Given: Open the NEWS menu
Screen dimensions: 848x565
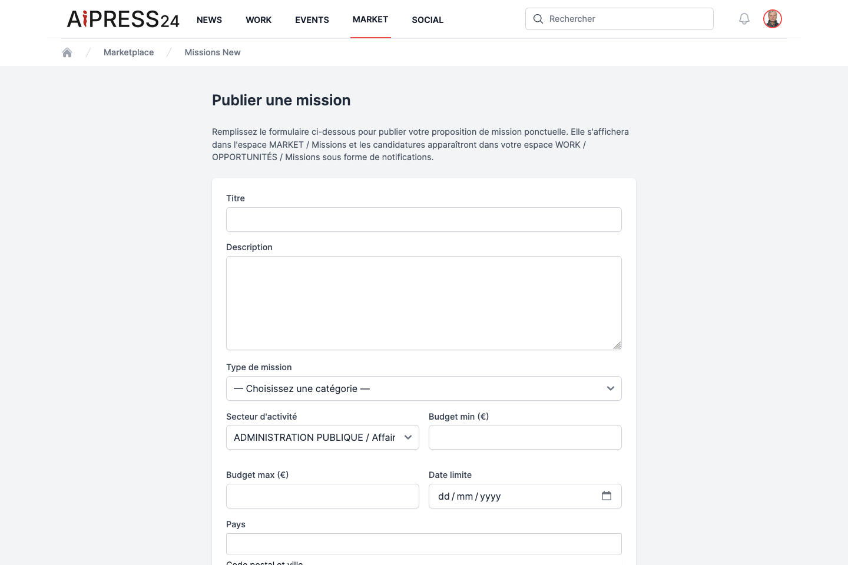Looking at the screenshot, I should point(209,20).
